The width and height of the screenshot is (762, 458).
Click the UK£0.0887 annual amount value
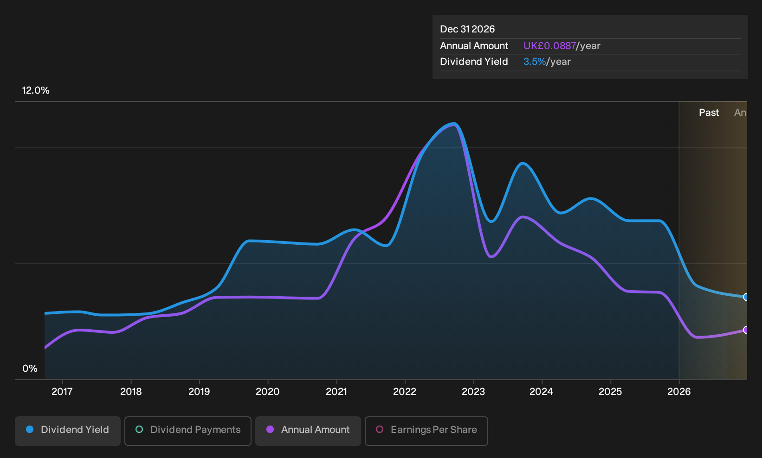coord(549,46)
